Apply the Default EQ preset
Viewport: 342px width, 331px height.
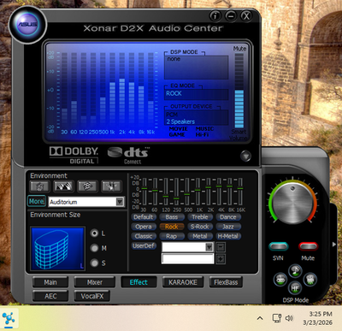[x=144, y=217]
